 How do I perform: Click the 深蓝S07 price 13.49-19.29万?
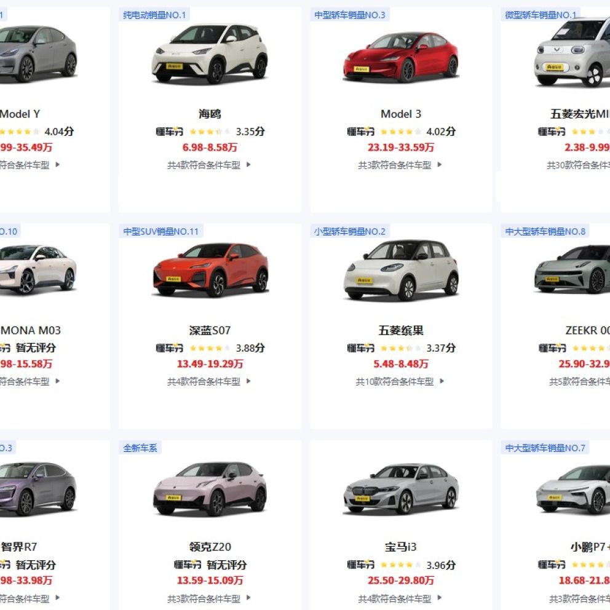point(210,364)
